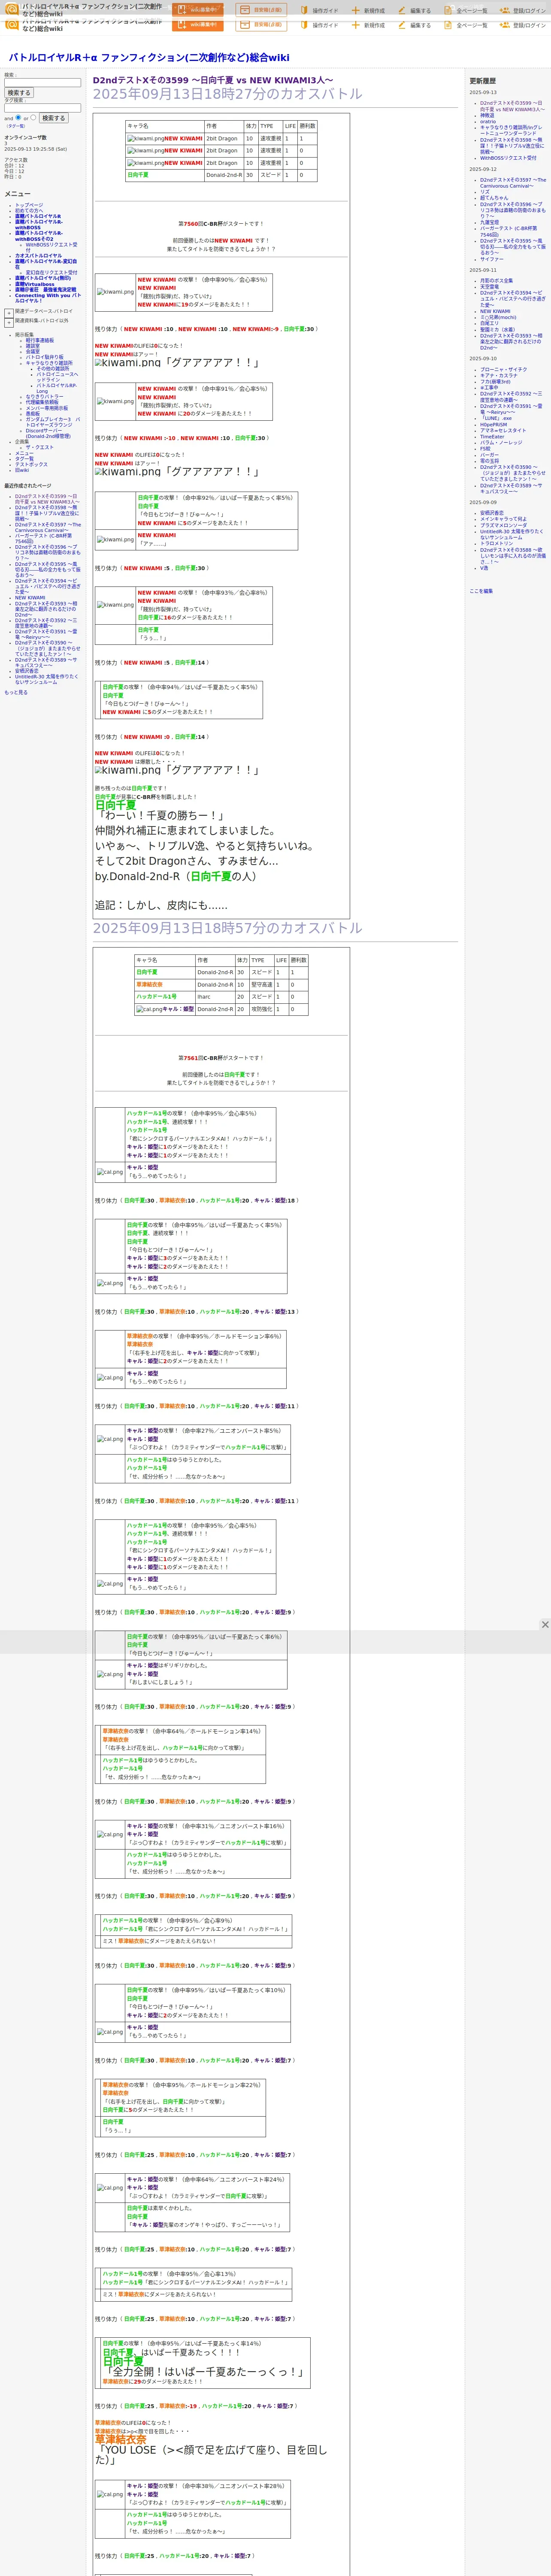Open V逸 in update history
551x2576 pixels.
[484, 568]
